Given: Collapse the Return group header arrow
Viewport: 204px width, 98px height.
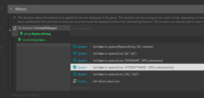Looking at the screenshot, I should coord(11,9).
